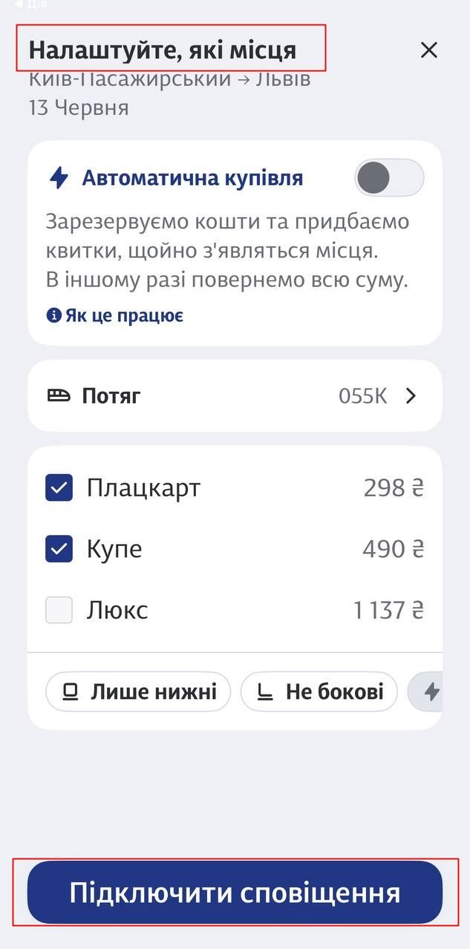Select the Не бокові filter chip
Viewport: 470px width, 949px height.
pyautogui.click(x=319, y=691)
